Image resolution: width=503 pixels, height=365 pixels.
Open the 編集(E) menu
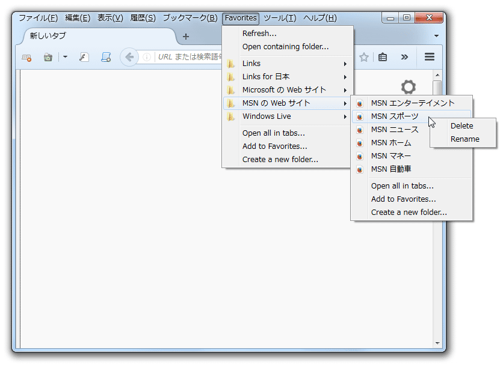(78, 18)
